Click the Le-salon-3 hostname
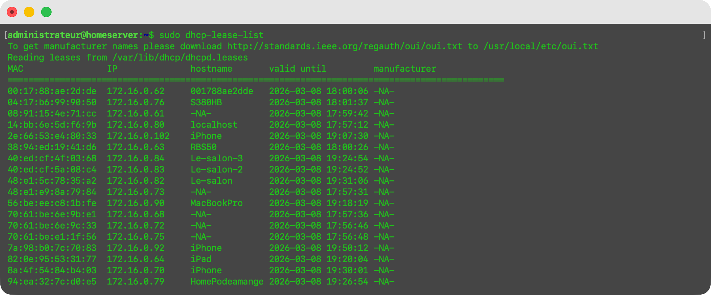Image resolution: width=711 pixels, height=295 pixels. (217, 158)
